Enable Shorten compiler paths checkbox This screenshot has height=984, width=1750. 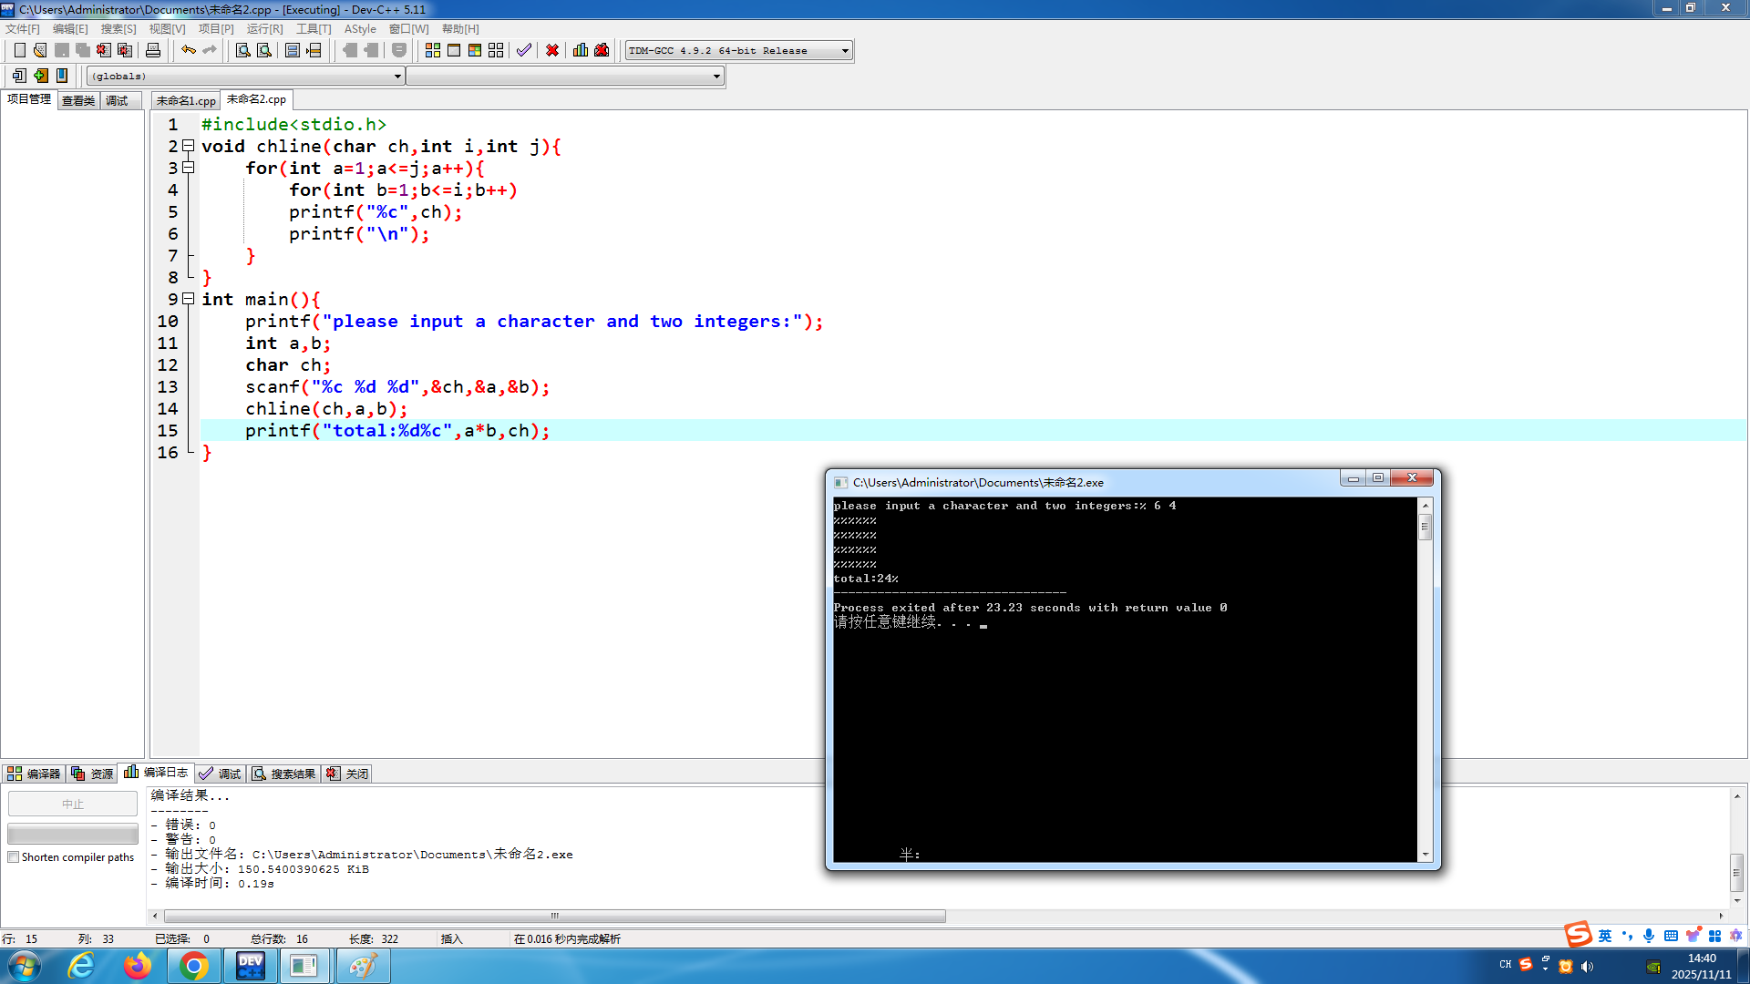click(14, 857)
